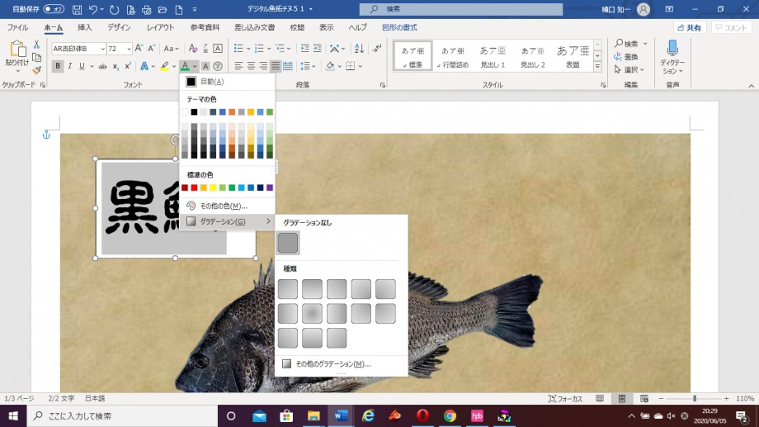759x427 pixels.
Task: Click the superscript x² icon
Action: (x=128, y=66)
